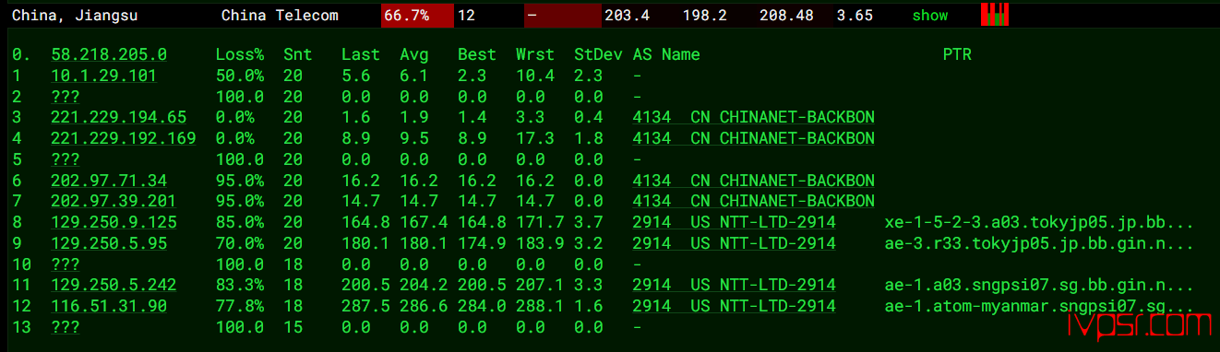
Task: Open IP link 202.97.39.201
Action: coord(114,201)
